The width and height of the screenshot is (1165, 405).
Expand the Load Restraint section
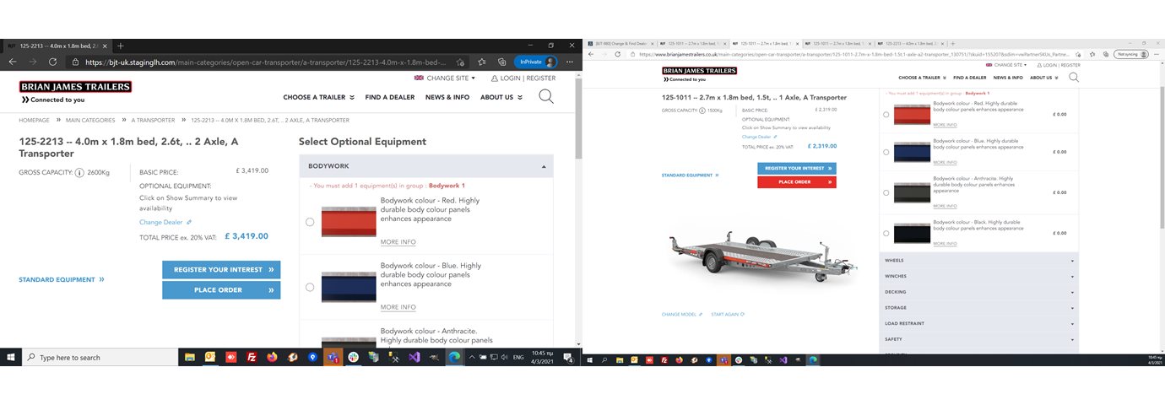click(978, 323)
